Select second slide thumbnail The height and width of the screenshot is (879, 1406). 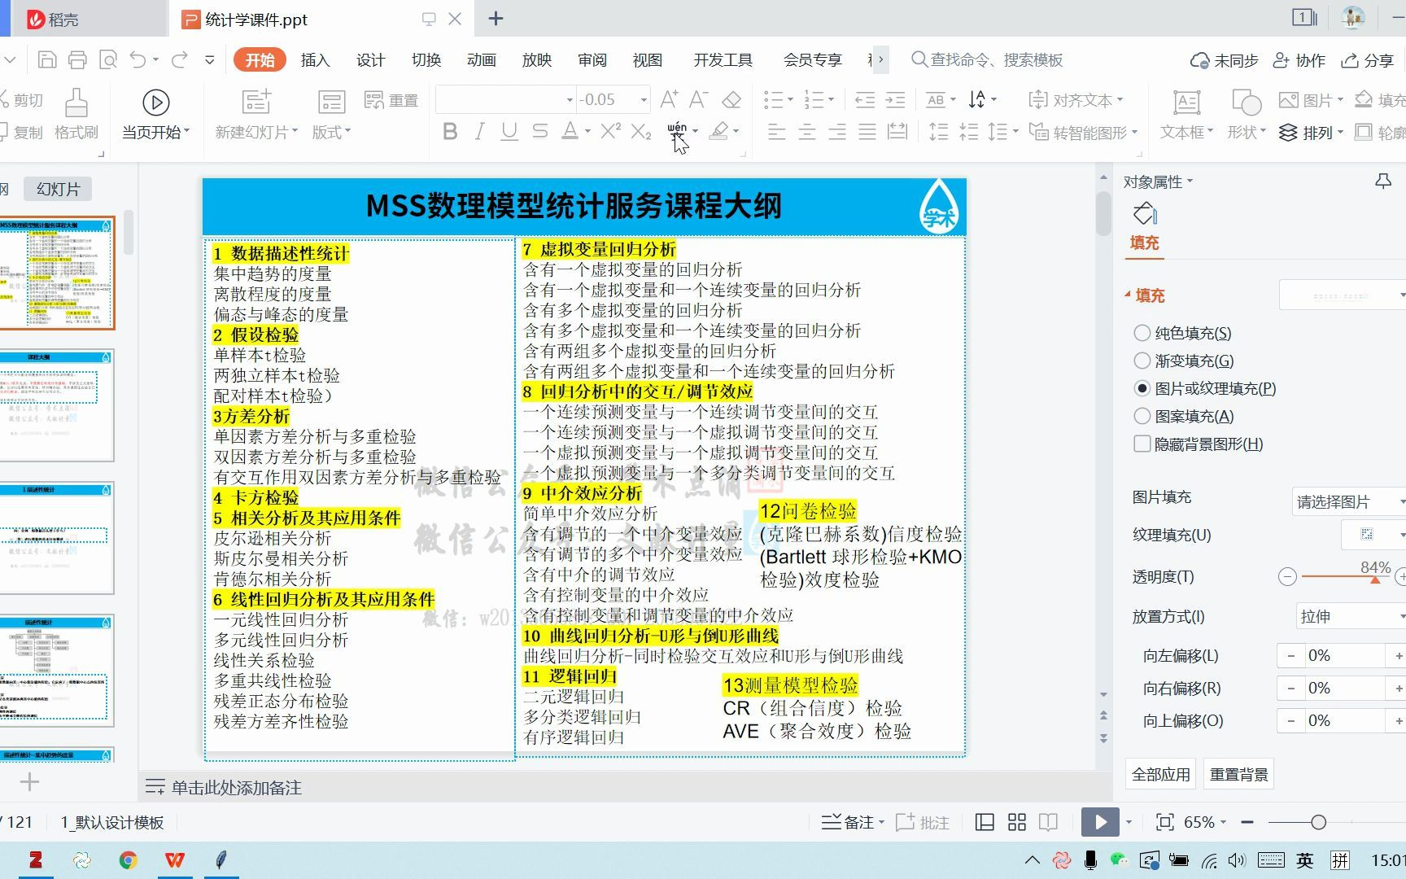(55, 405)
